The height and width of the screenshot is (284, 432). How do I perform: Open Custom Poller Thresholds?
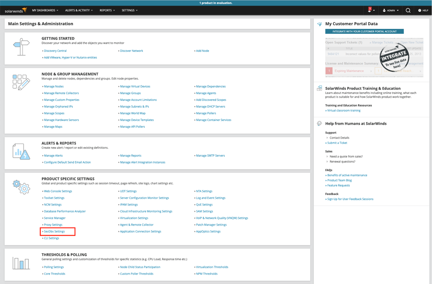coord(137,274)
